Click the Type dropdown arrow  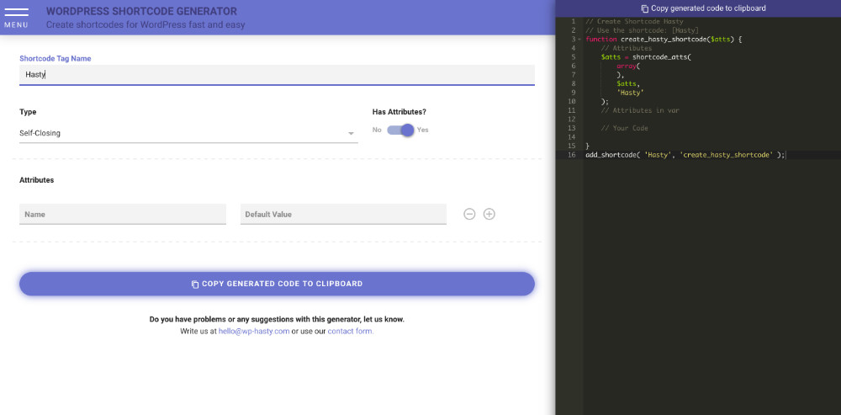351,133
